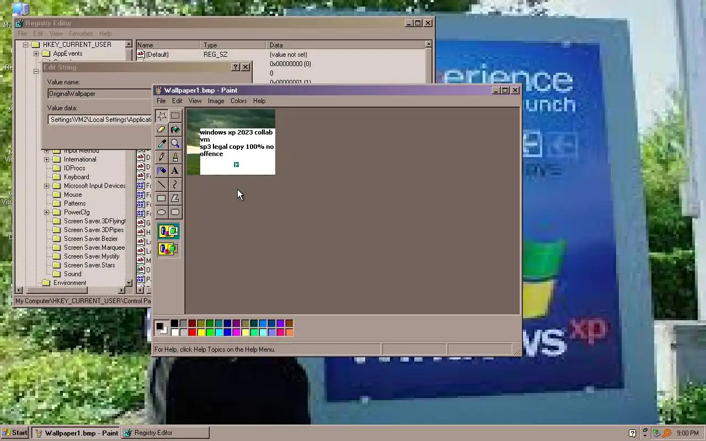Open the Paint File menu
This screenshot has width=706, height=441.
tap(161, 101)
